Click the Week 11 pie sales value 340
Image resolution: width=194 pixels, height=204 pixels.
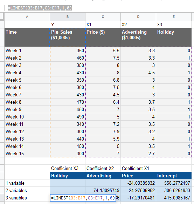[68, 124]
